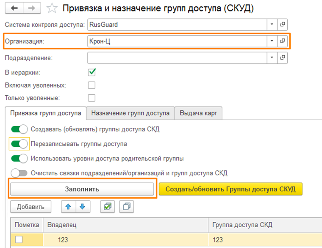This screenshot has height=248, width=322.
Task: Enable the Включая уволенных checkbox
Action: [x=92, y=85]
